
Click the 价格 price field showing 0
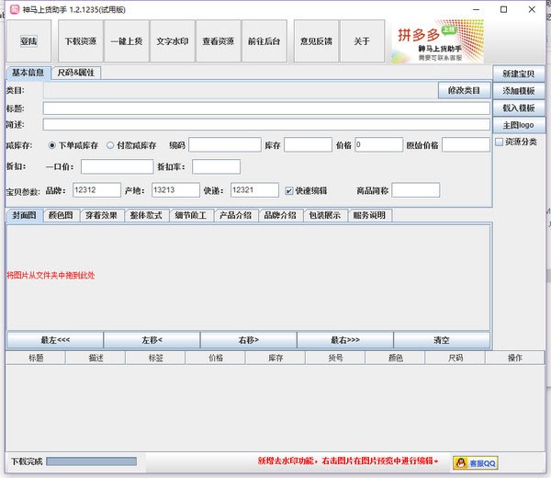pos(378,145)
